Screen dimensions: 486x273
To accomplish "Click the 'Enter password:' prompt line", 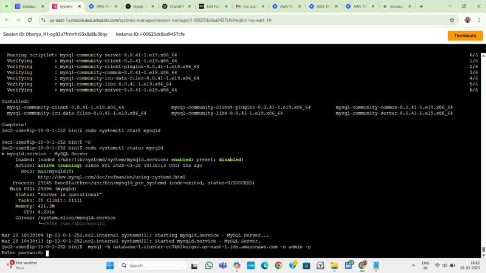I will click(x=22, y=253).
